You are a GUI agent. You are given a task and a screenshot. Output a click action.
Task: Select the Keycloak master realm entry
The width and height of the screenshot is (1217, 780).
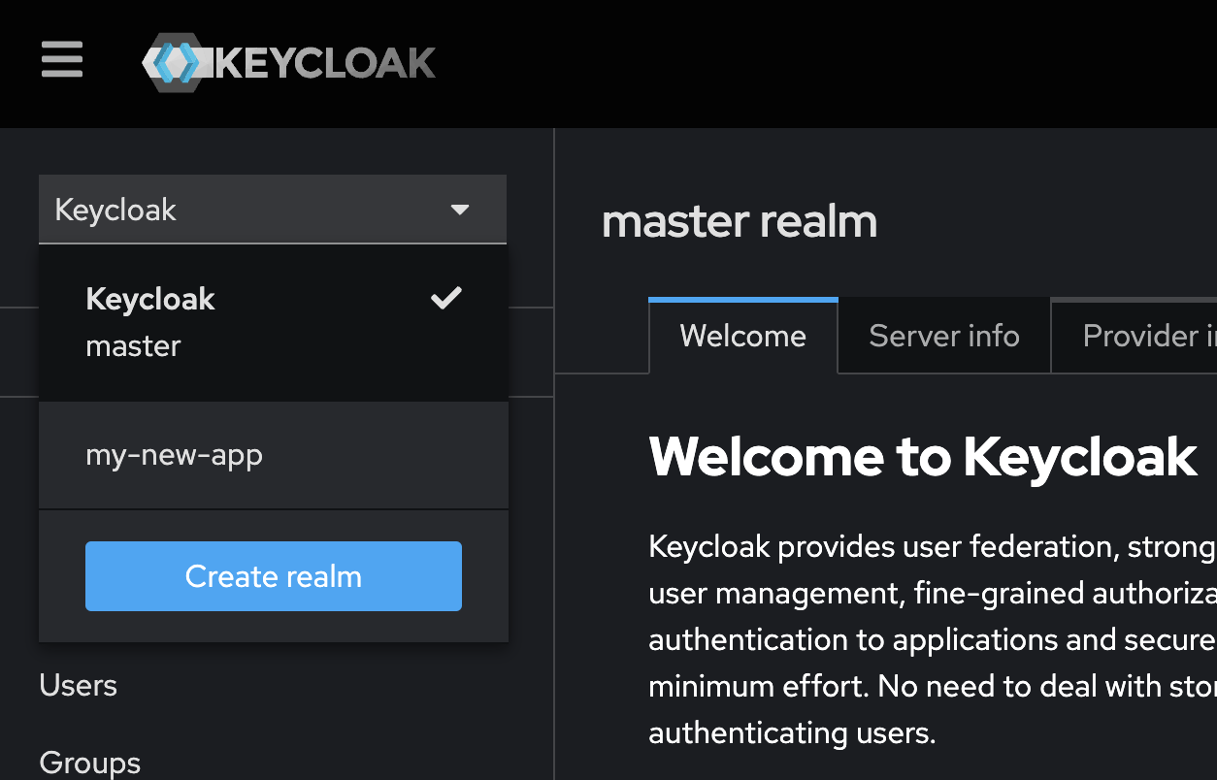click(273, 322)
